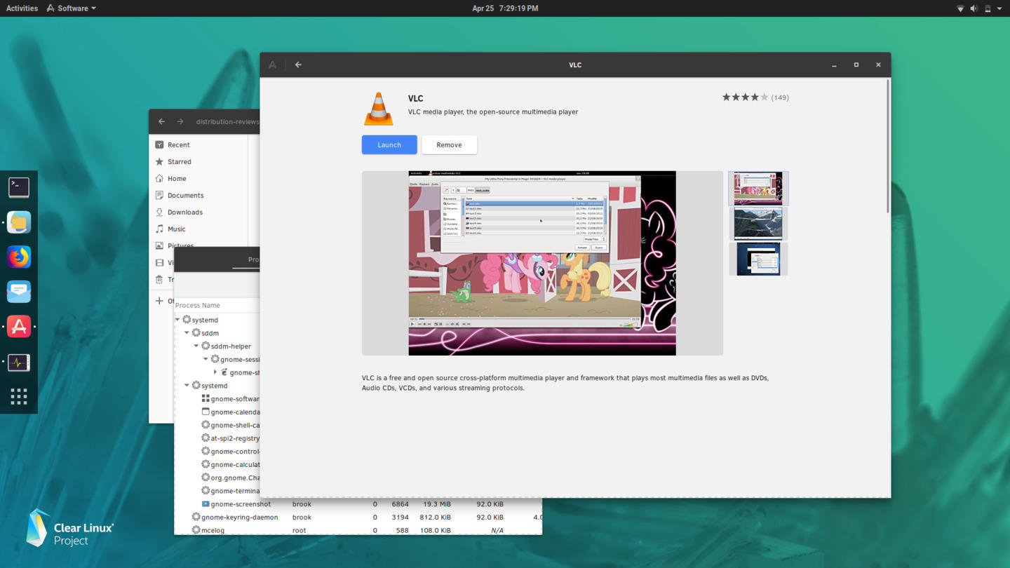Select the at-spi2-registry process row
The height and width of the screenshot is (568, 1010).
217,438
